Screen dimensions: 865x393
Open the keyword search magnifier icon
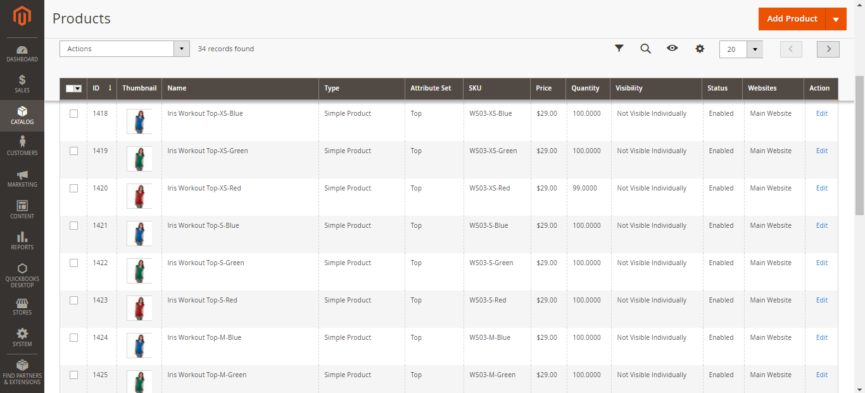pos(645,49)
